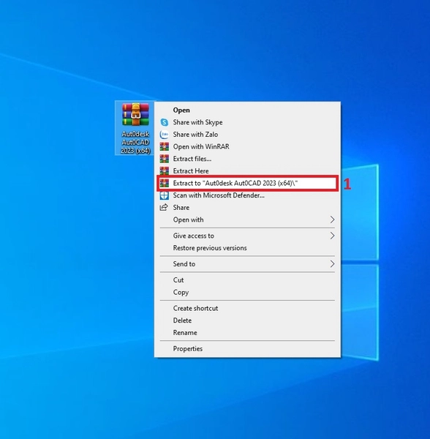Open Give access to submenu
Viewport: 430px width, 439px height.
pos(247,236)
